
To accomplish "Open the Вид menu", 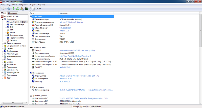I will (x=9, y=5).
